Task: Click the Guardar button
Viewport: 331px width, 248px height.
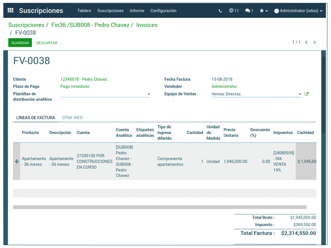Action: [x=20, y=43]
